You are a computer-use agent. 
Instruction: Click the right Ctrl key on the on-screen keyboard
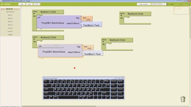coord(90,97)
